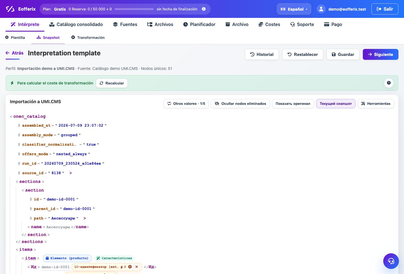
Task: Click the item node tag
Action: pyautogui.click(x=31, y=258)
